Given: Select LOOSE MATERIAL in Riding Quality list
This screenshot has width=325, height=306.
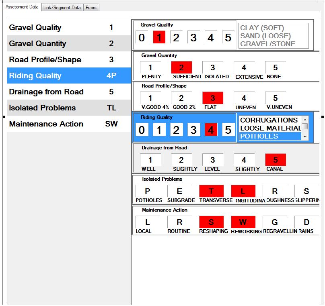Looking at the screenshot, I should click(x=270, y=128).
